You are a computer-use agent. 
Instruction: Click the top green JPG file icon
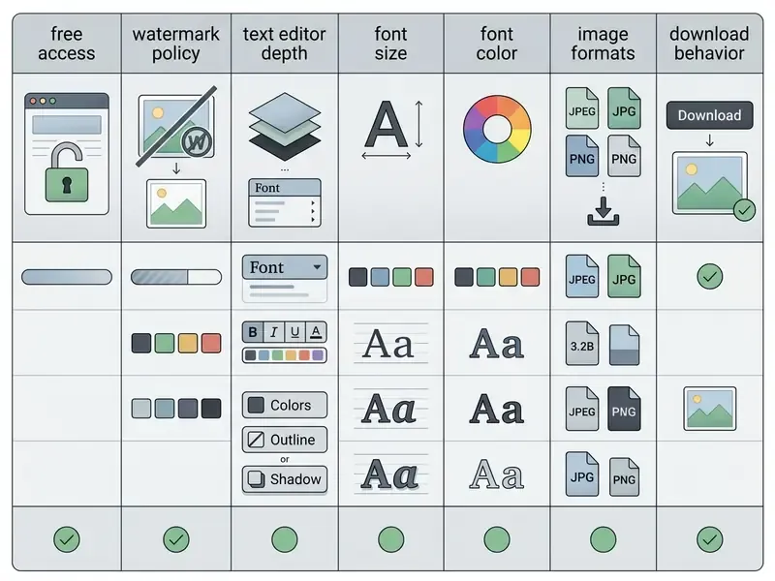(x=624, y=108)
